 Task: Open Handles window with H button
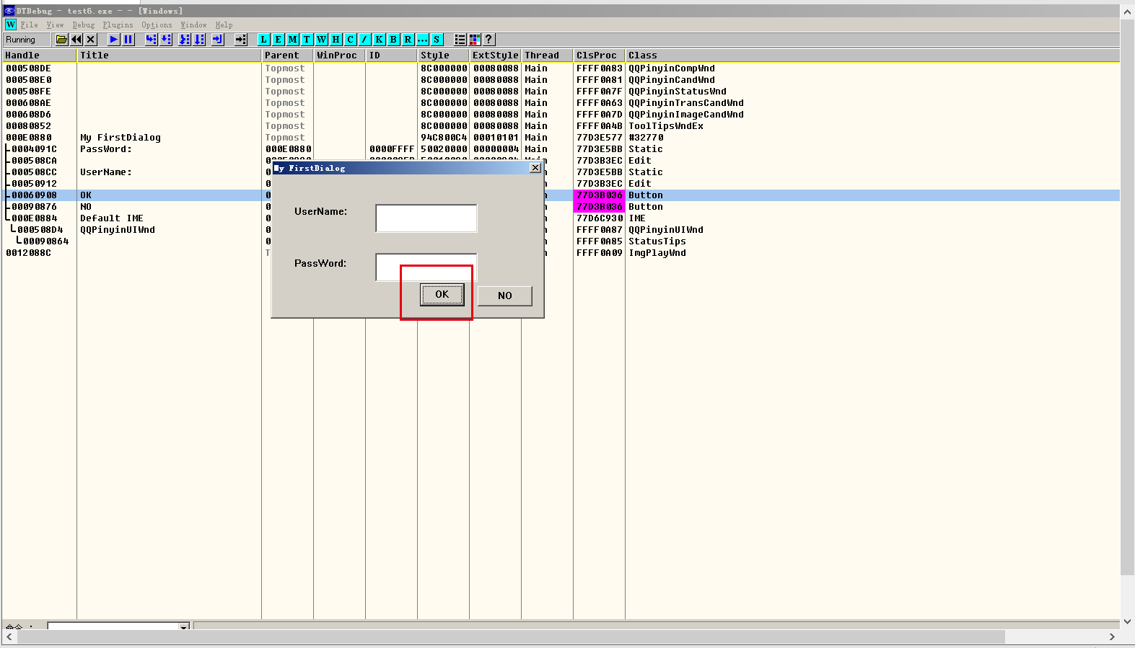(336, 40)
